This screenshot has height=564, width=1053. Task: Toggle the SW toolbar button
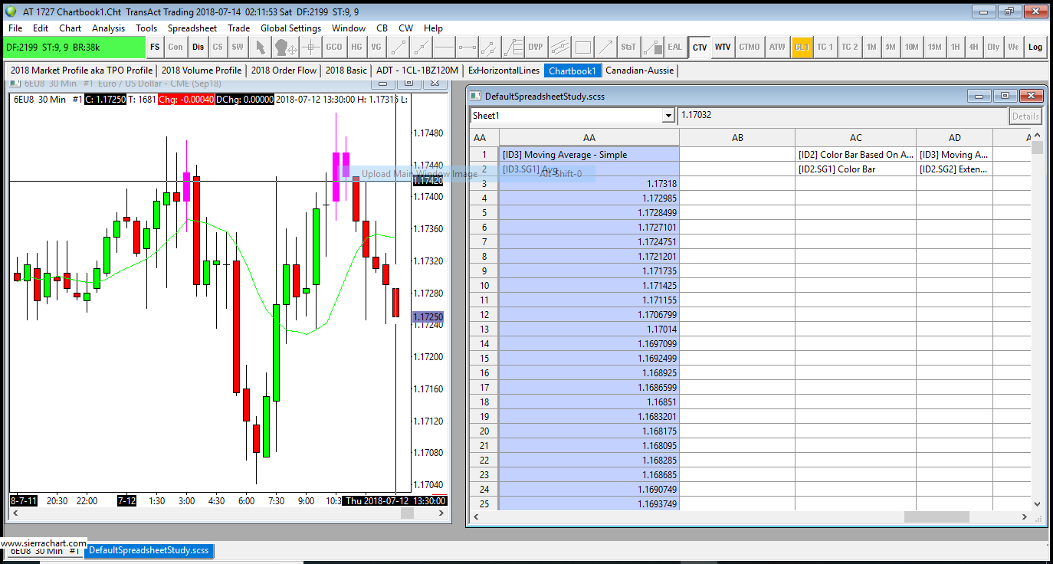pyautogui.click(x=238, y=47)
